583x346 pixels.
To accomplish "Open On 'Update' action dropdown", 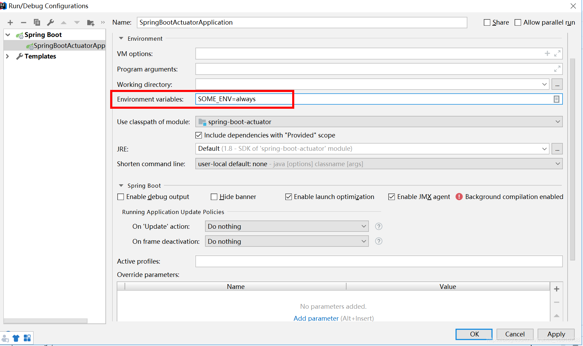I will pyautogui.click(x=364, y=226).
